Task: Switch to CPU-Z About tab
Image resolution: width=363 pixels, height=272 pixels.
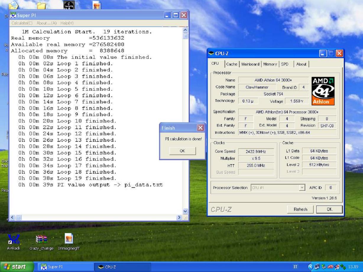Action: click(301, 64)
